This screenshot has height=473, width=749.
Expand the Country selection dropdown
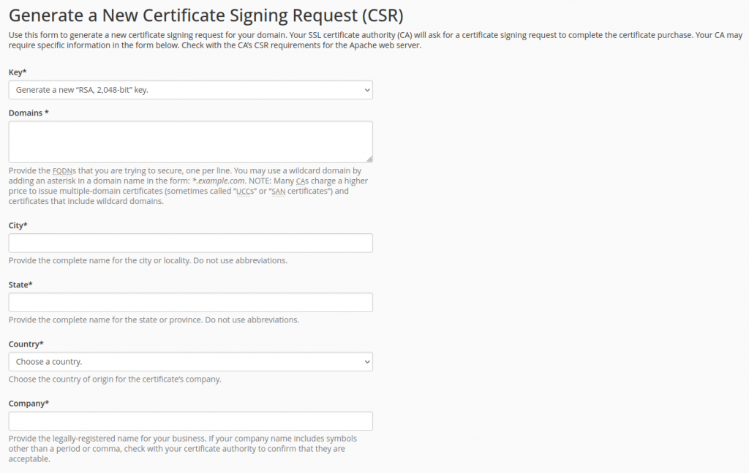(190, 362)
